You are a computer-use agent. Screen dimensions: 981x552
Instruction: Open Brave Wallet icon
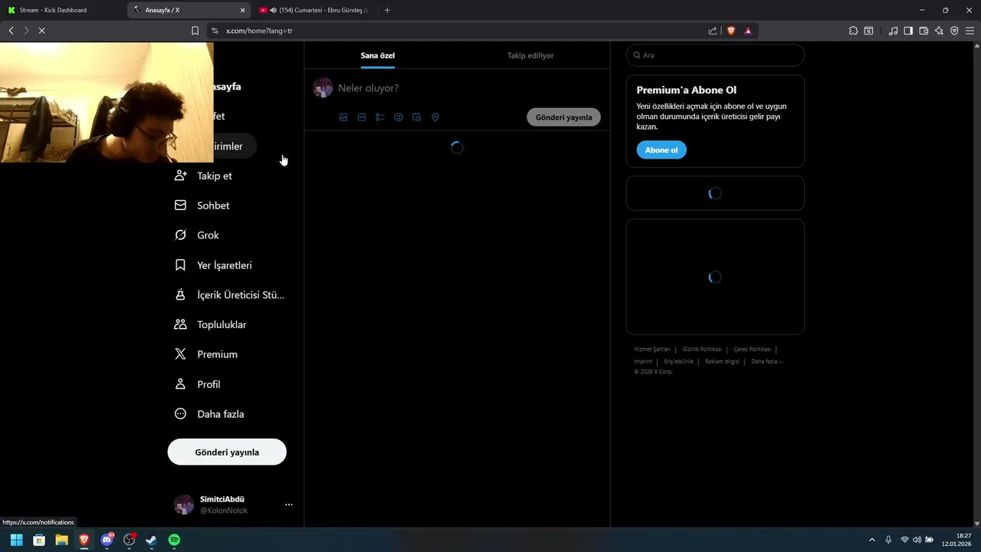click(x=924, y=31)
